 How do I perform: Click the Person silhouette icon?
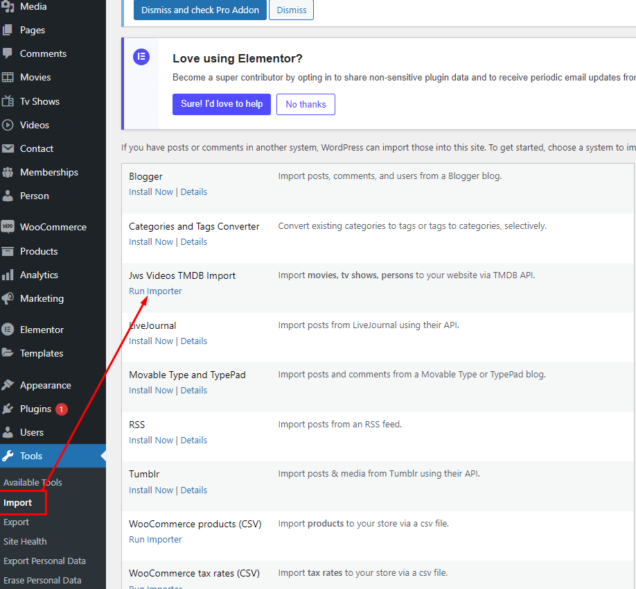click(8, 196)
